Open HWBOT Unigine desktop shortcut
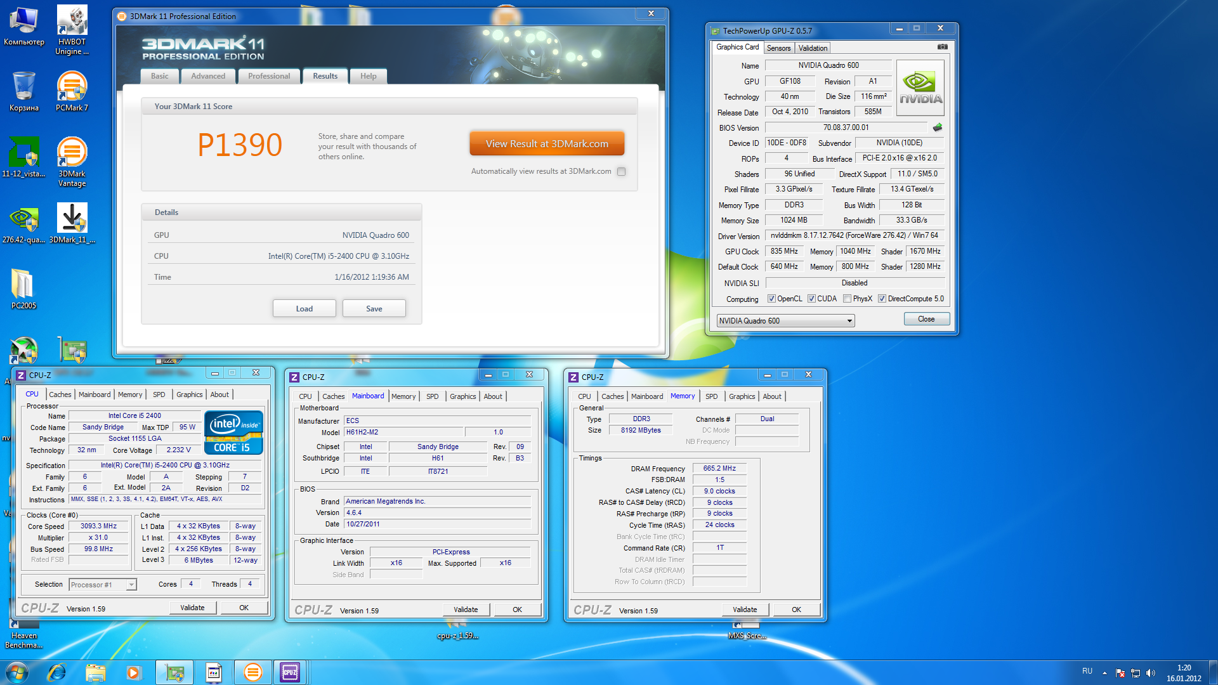The width and height of the screenshot is (1218, 685). tap(72, 30)
